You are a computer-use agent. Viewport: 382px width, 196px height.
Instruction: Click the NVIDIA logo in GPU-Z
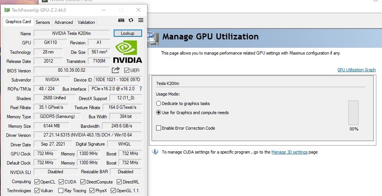pos(127,52)
